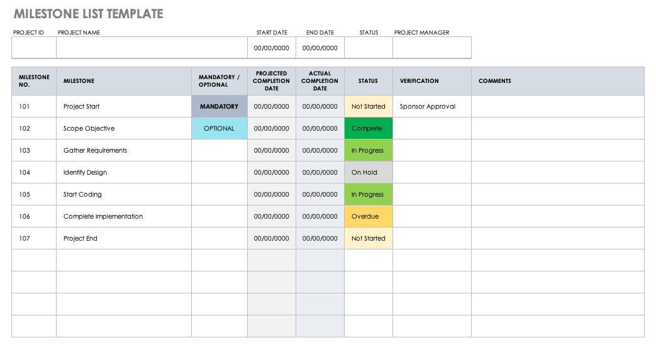Select the project End Date field
Image resolution: width=656 pixels, height=355 pixels.
coord(320,48)
